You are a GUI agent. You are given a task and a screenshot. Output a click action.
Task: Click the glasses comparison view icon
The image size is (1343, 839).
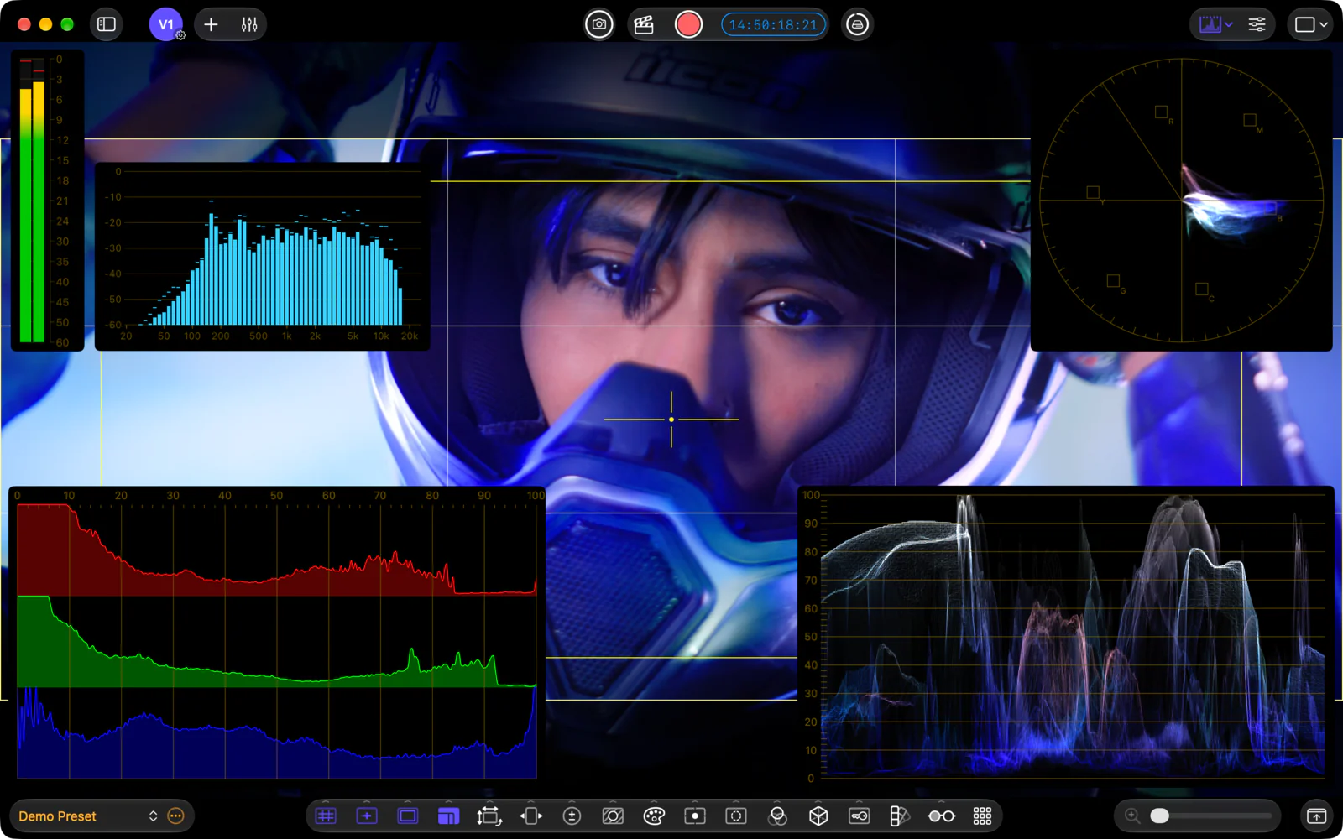tap(941, 816)
